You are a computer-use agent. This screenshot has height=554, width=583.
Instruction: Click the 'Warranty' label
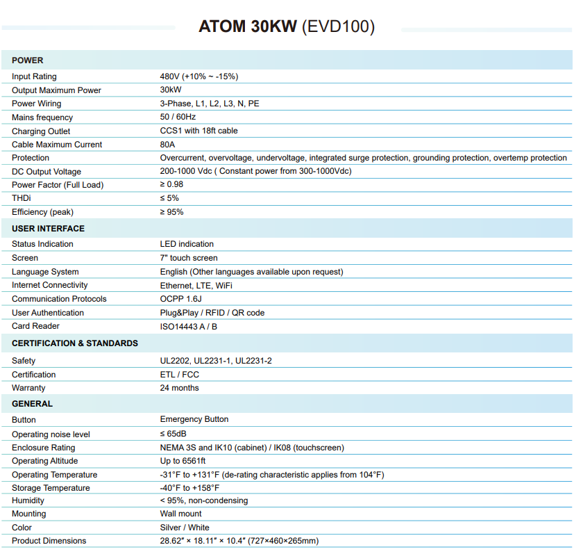28,388
